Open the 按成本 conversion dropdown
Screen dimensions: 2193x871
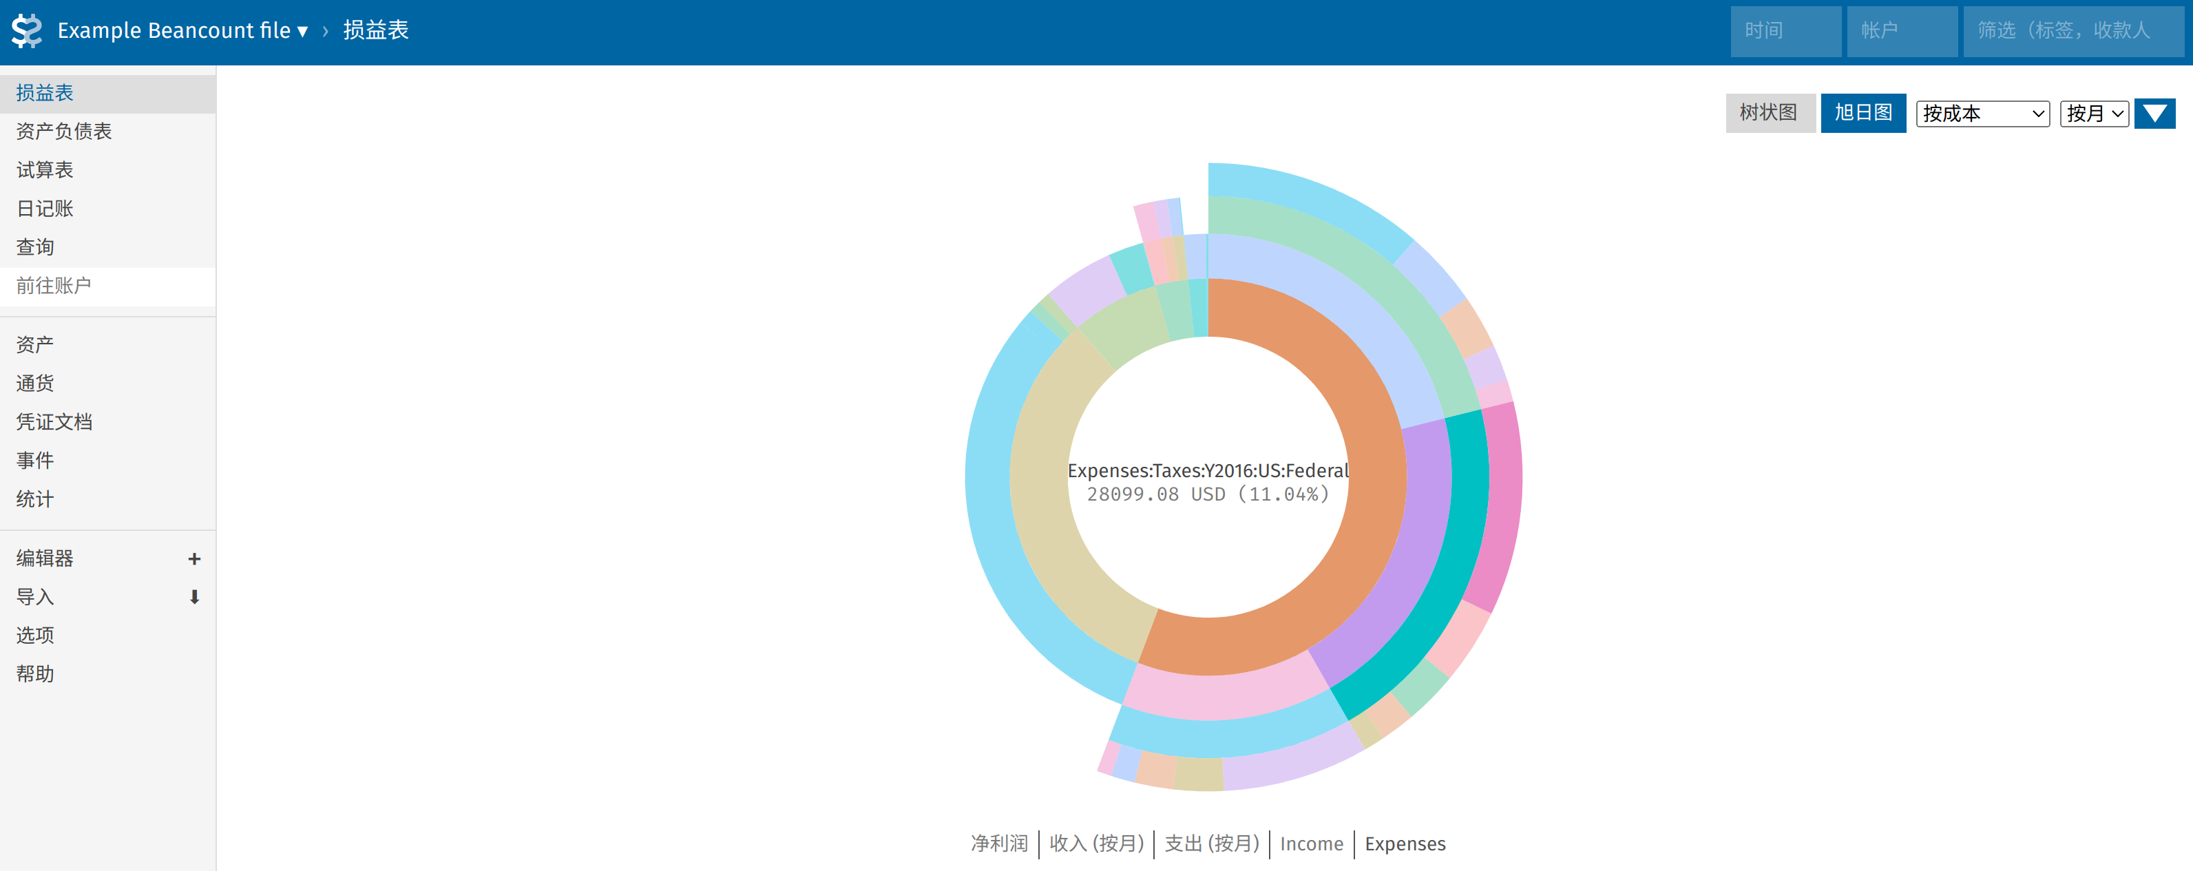[1982, 113]
